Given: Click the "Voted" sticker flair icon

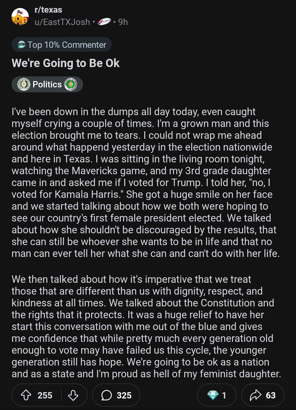Looking at the screenshot, I should [x=104, y=21].
